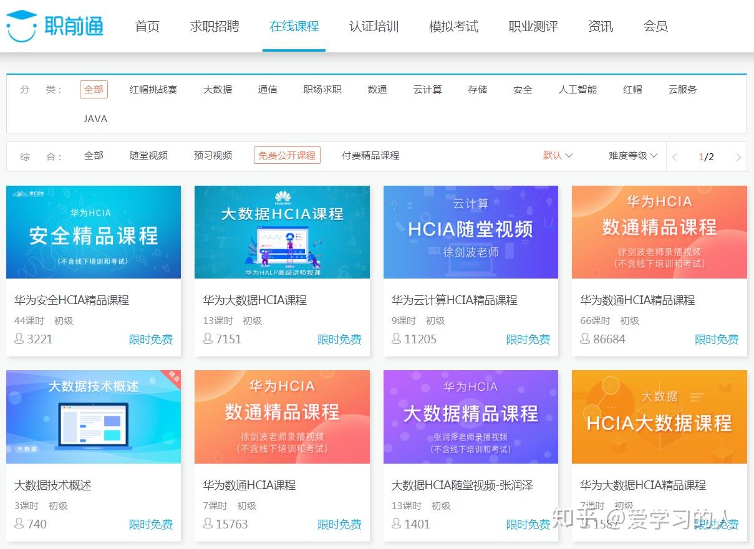Click 限时免费 on 张润泽 course card
The height and width of the screenshot is (549, 754).
pos(528,525)
